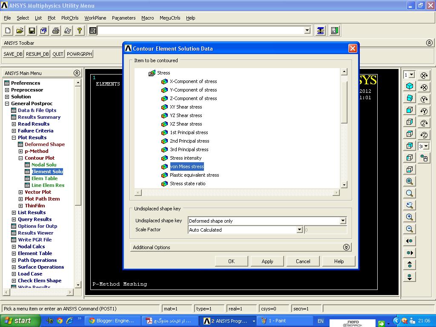Image resolution: width=436 pixels, height=327 pixels.
Task: Open the Undisplaced shape key dropdown
Action: (343, 221)
